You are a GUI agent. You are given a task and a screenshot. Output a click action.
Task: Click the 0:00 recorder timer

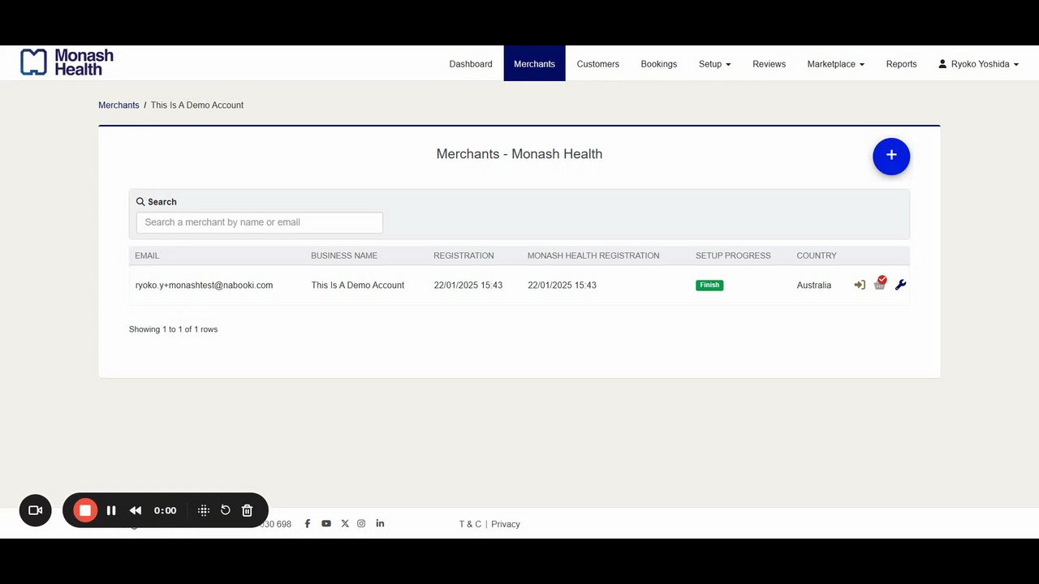click(x=165, y=510)
